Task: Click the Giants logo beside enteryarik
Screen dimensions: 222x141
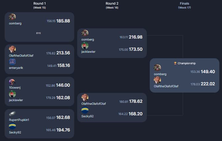Action: [x=12, y=61]
